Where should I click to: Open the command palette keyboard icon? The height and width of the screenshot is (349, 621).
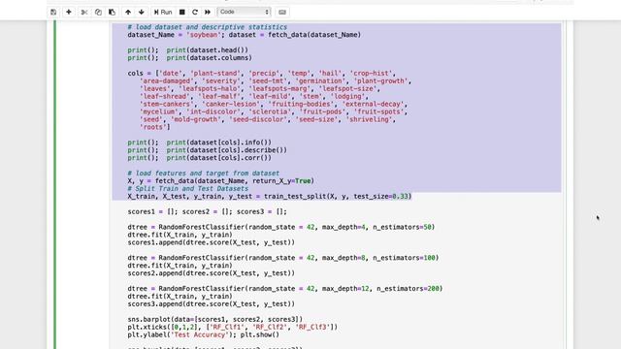click(x=282, y=13)
